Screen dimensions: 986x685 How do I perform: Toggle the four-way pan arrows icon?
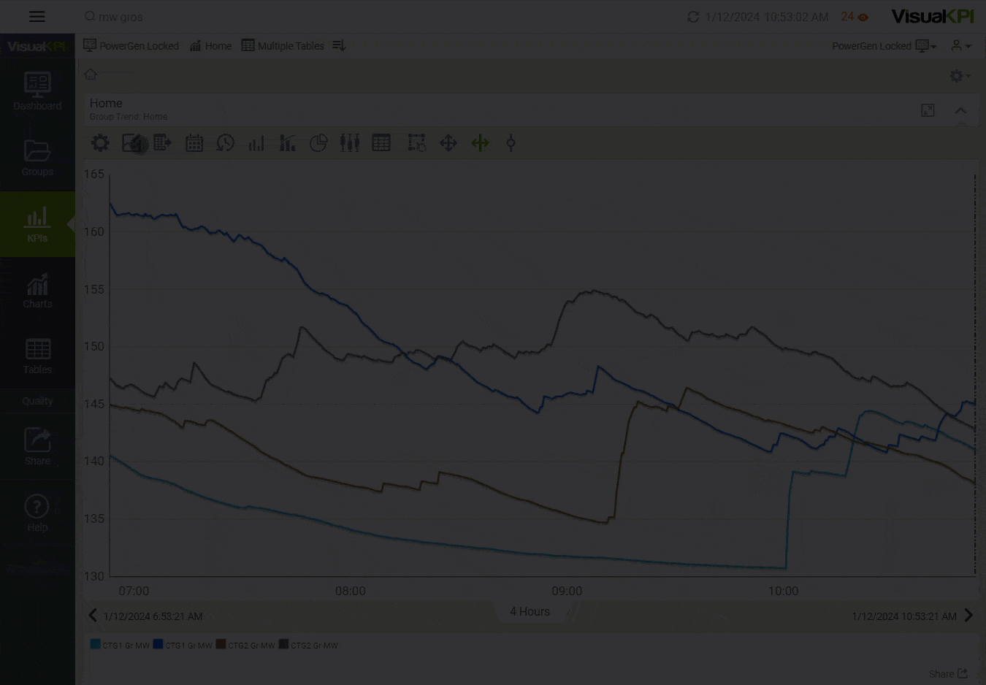[448, 143]
